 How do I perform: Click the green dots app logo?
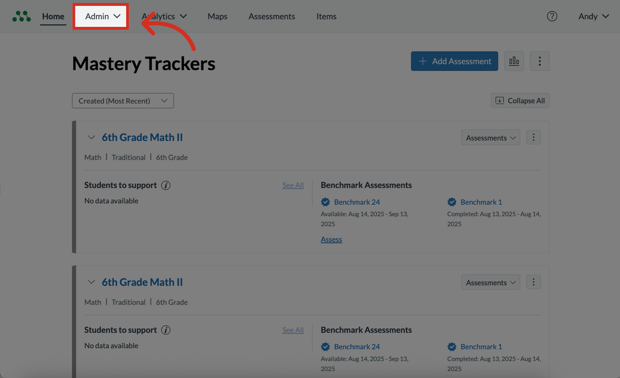coord(22,16)
